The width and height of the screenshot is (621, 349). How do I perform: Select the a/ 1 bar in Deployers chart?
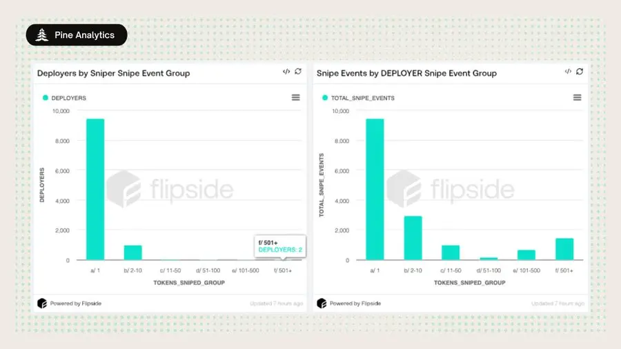tap(95, 189)
